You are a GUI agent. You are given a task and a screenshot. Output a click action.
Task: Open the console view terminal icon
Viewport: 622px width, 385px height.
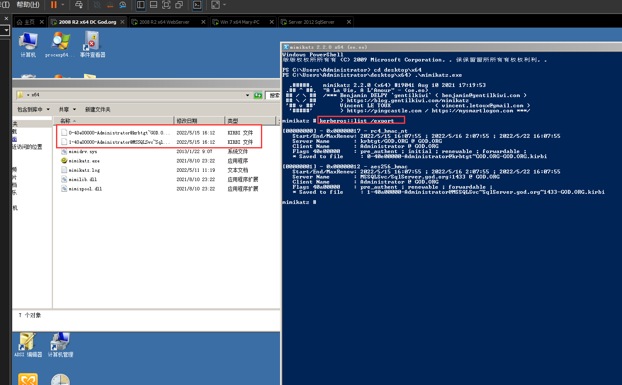coord(197,5)
